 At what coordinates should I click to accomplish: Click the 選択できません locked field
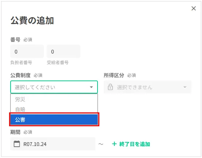pyautogui.click(x=148, y=87)
